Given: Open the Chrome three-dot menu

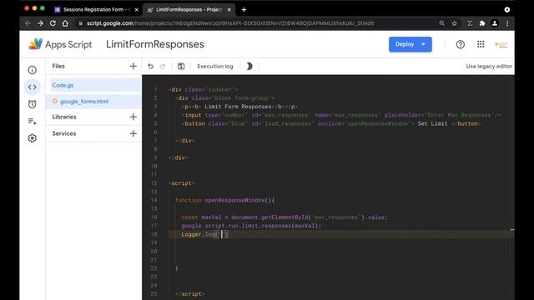Looking at the screenshot, I should click(507, 23).
